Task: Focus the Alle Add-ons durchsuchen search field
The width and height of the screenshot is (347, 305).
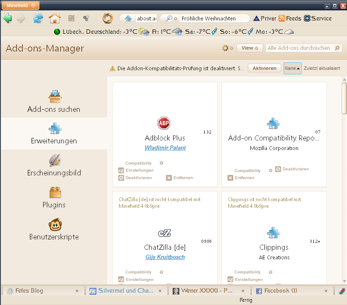Action: pyautogui.click(x=300, y=48)
